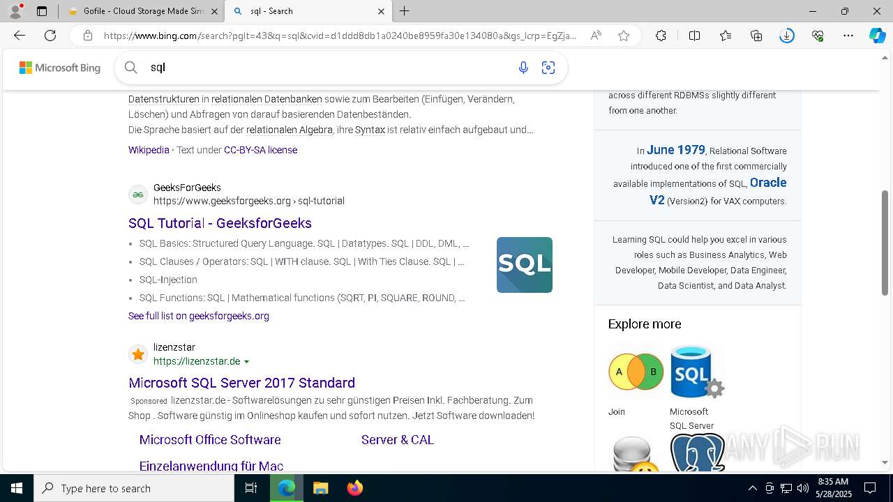Click the Type here to search box
Screen dimensions: 893x502
[x=134, y=488]
